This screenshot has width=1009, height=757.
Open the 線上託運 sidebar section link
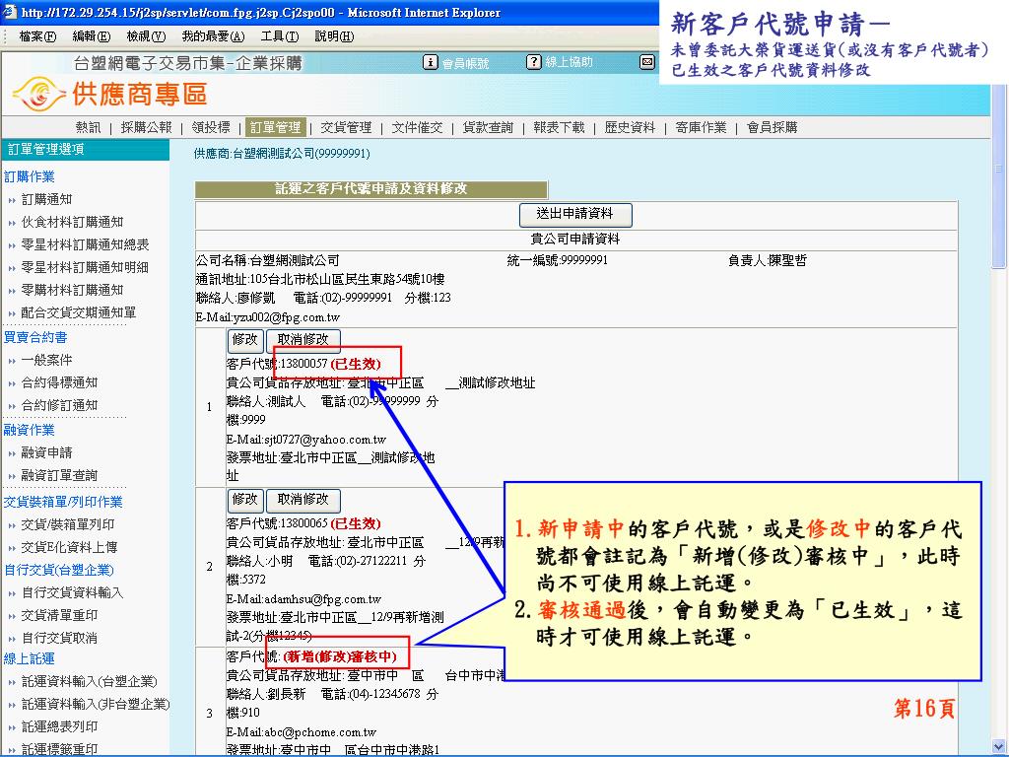(x=29, y=659)
